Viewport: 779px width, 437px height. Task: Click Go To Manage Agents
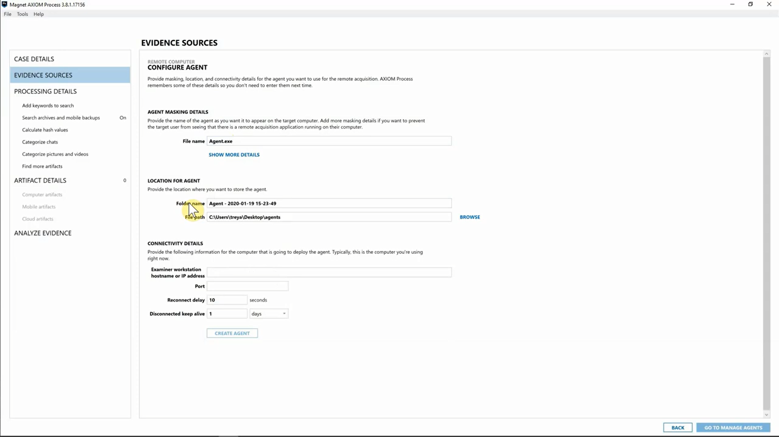(x=732, y=427)
